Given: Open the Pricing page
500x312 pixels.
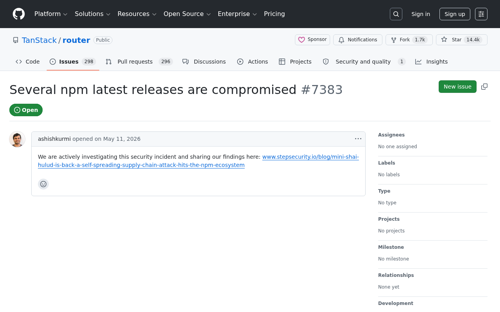Looking at the screenshot, I should [275, 14].
